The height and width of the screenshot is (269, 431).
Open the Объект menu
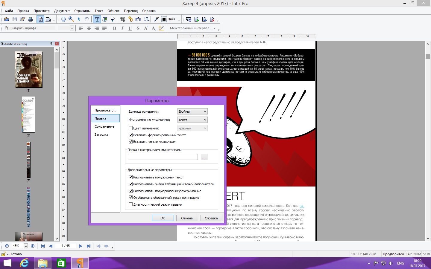tap(113, 11)
